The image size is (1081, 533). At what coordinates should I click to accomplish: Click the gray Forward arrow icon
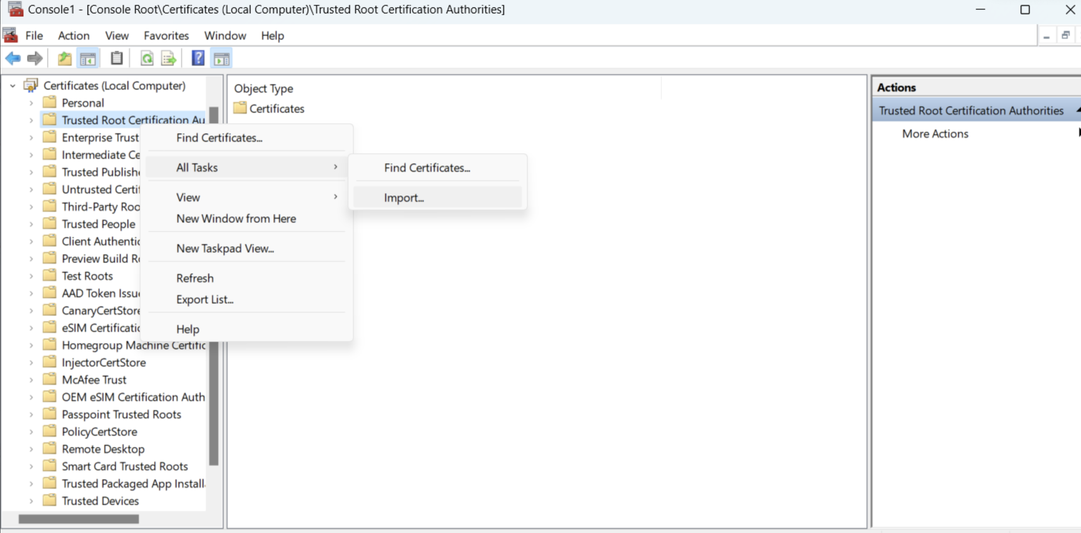pos(34,58)
